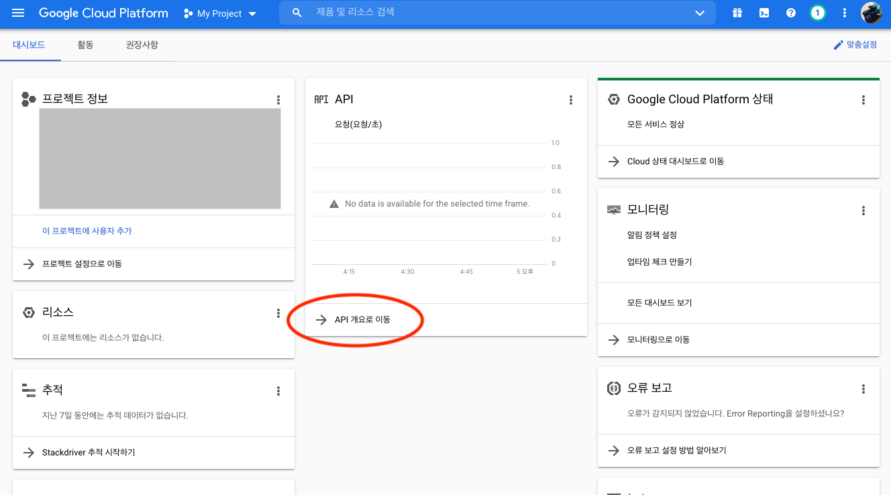The width and height of the screenshot is (891, 495).
Task: Click the API card icon
Action: click(x=321, y=99)
